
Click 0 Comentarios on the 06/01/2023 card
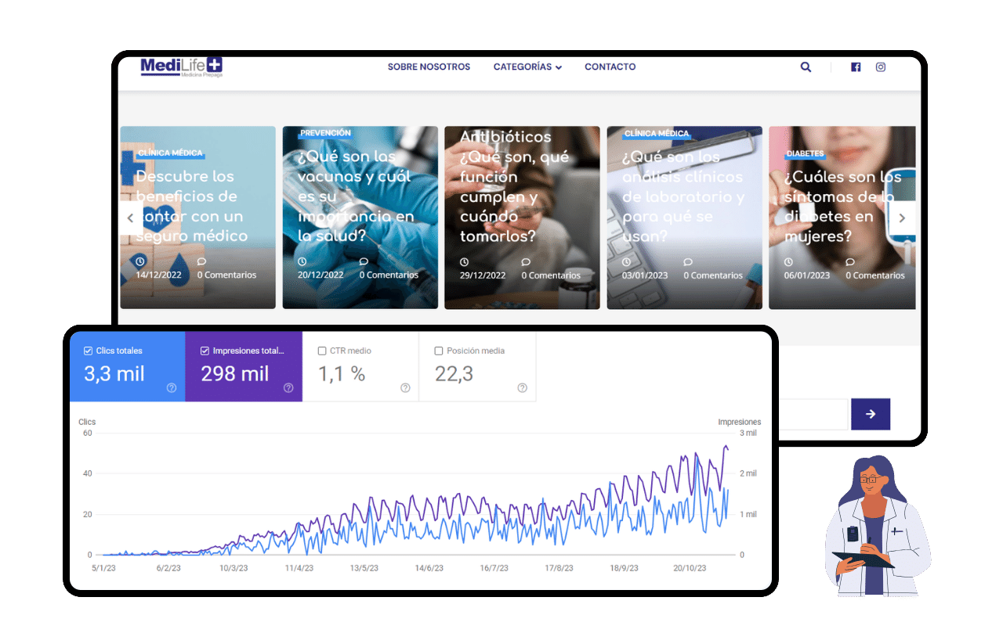tap(875, 275)
